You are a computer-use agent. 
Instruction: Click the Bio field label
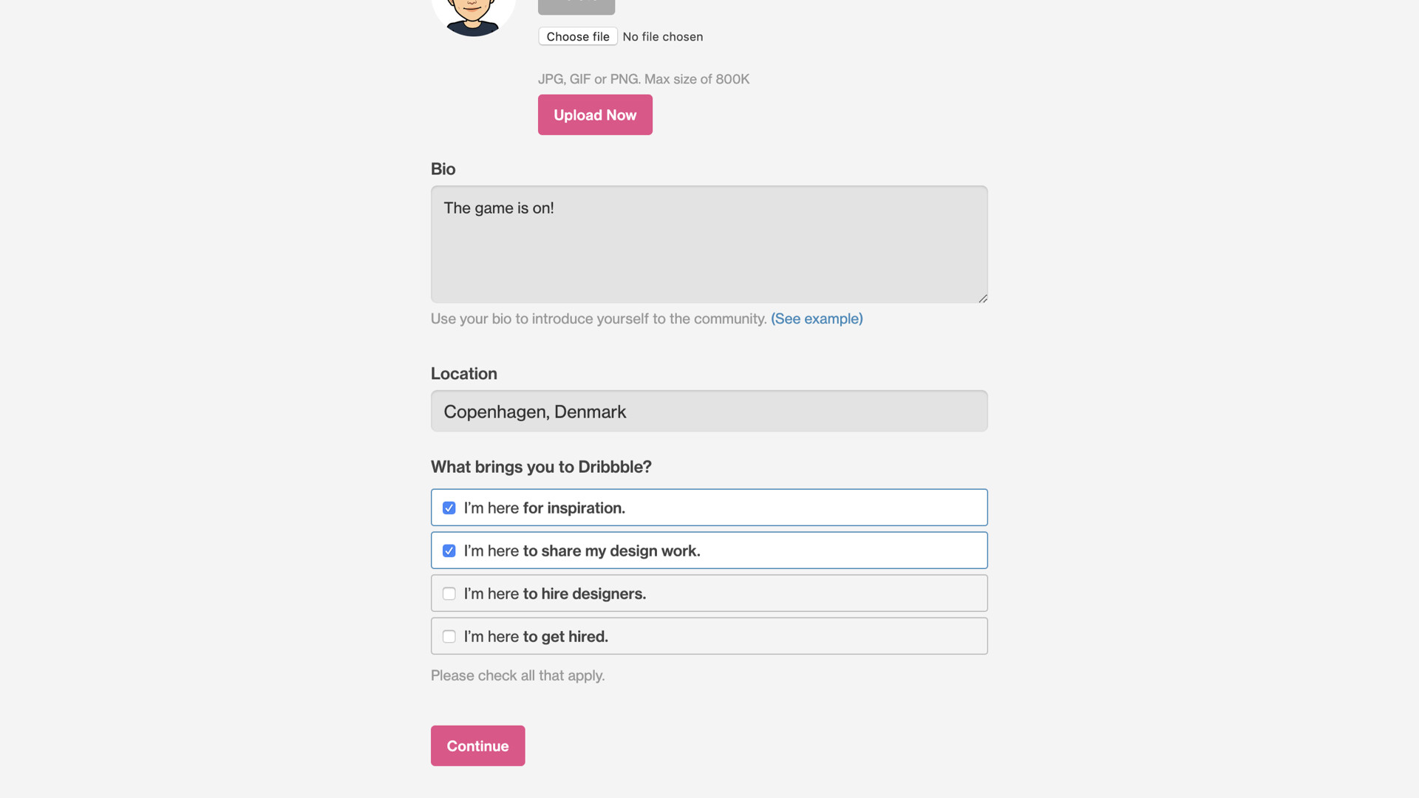coord(443,169)
